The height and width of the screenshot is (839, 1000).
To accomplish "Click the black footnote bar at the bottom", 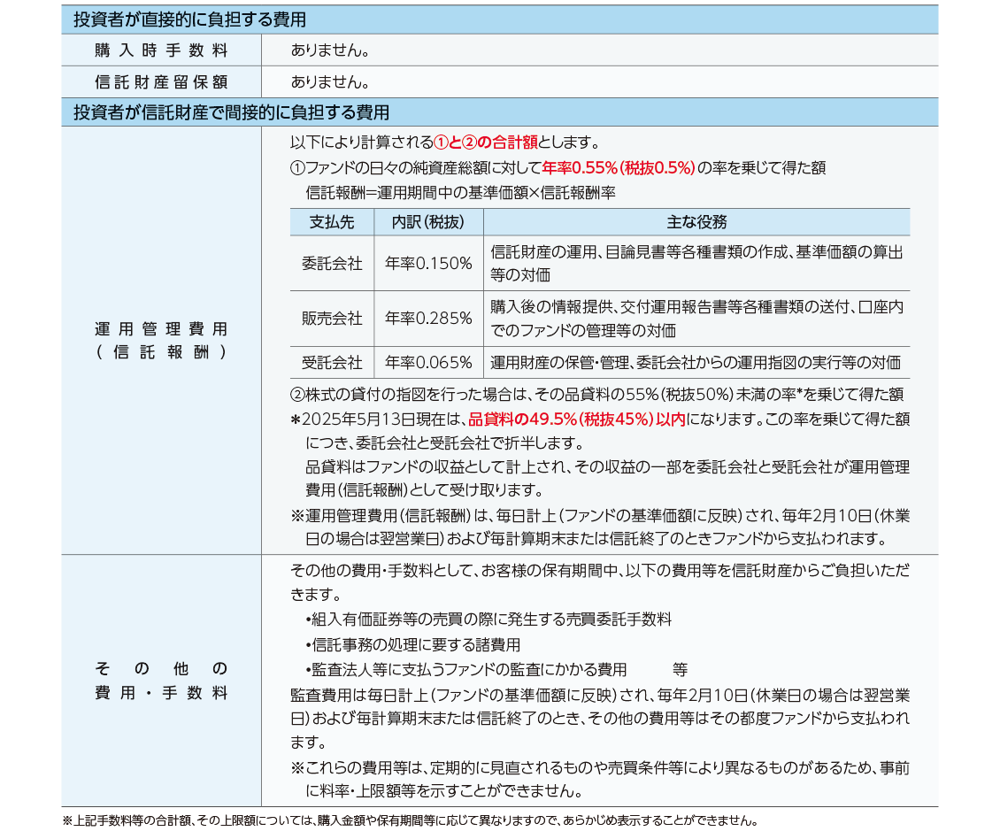I will (500, 818).
